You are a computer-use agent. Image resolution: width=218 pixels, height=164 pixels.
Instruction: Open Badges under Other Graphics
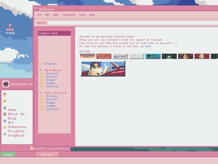(x=51, y=102)
